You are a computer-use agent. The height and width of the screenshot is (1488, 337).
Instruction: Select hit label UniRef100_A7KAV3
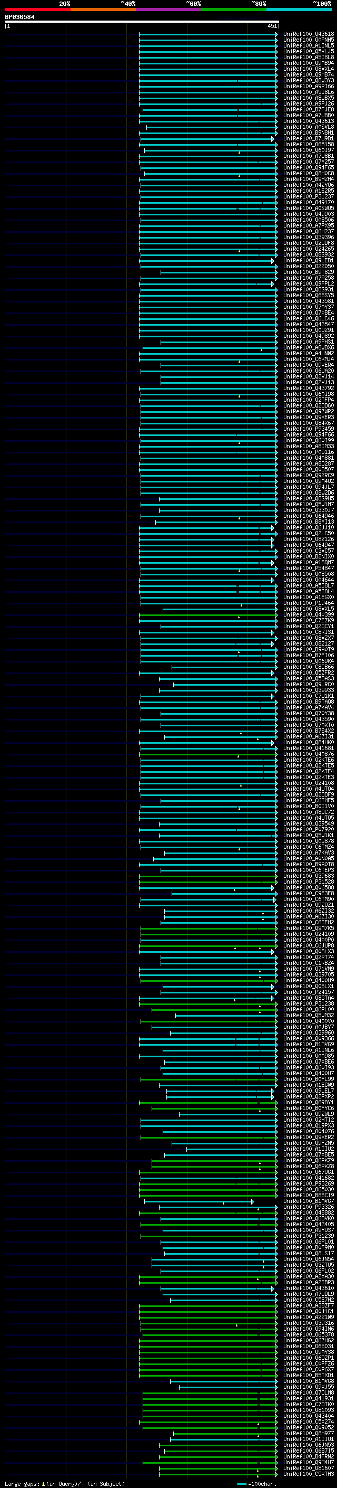309,852
